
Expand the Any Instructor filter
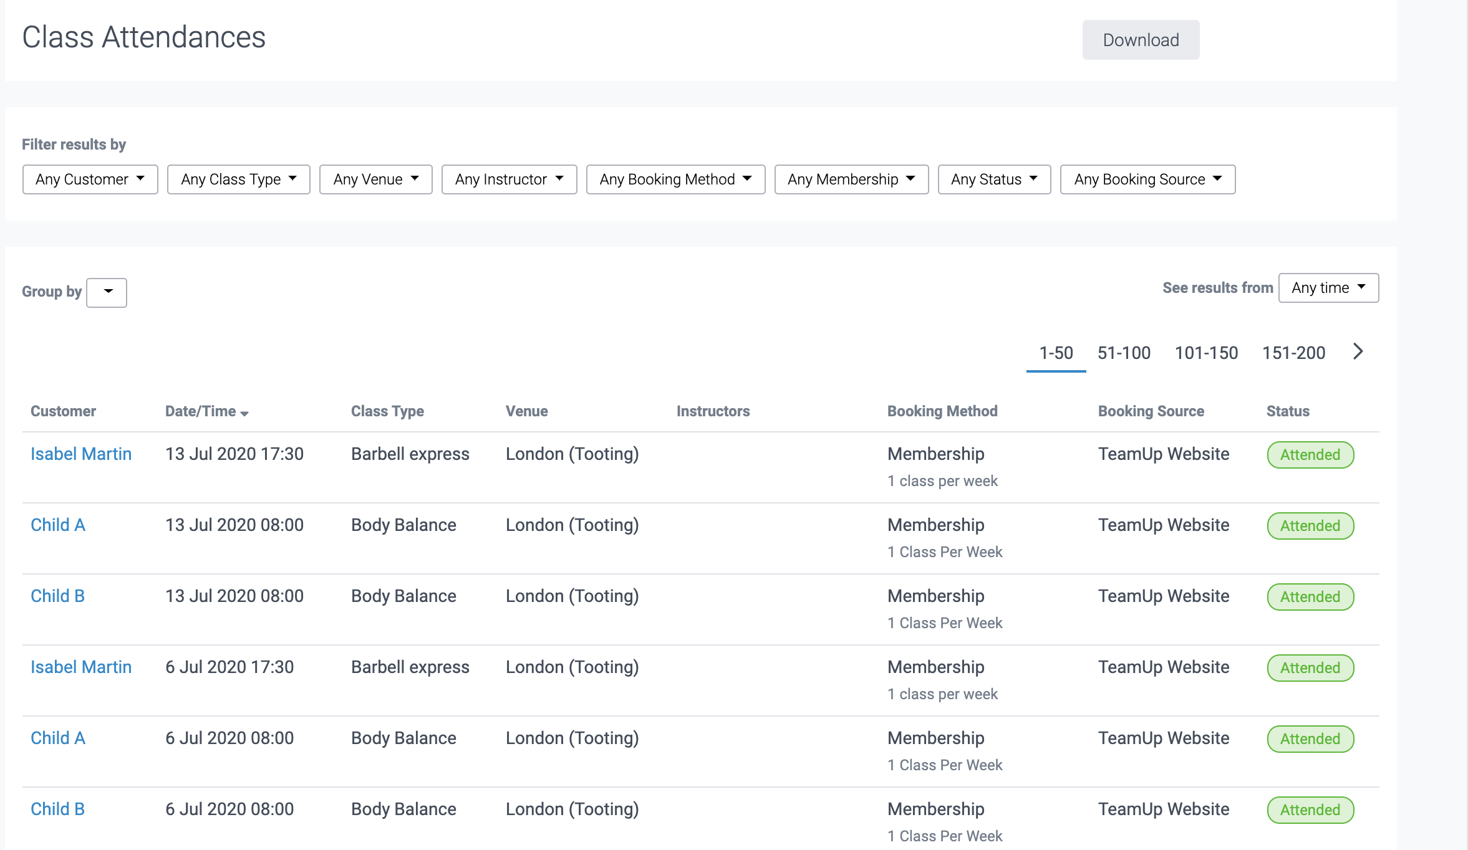pyautogui.click(x=509, y=179)
